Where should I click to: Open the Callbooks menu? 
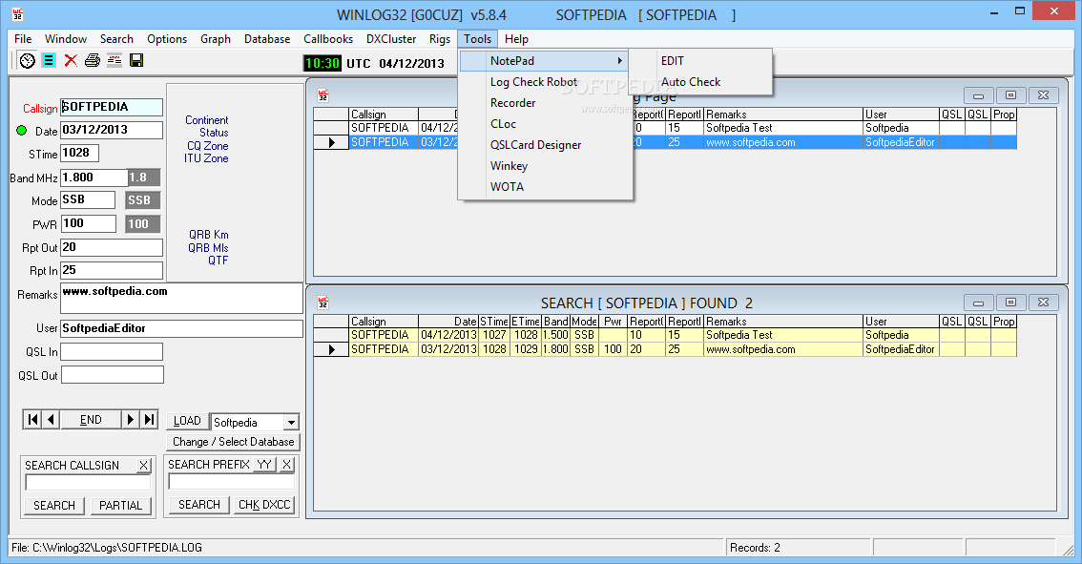[328, 39]
